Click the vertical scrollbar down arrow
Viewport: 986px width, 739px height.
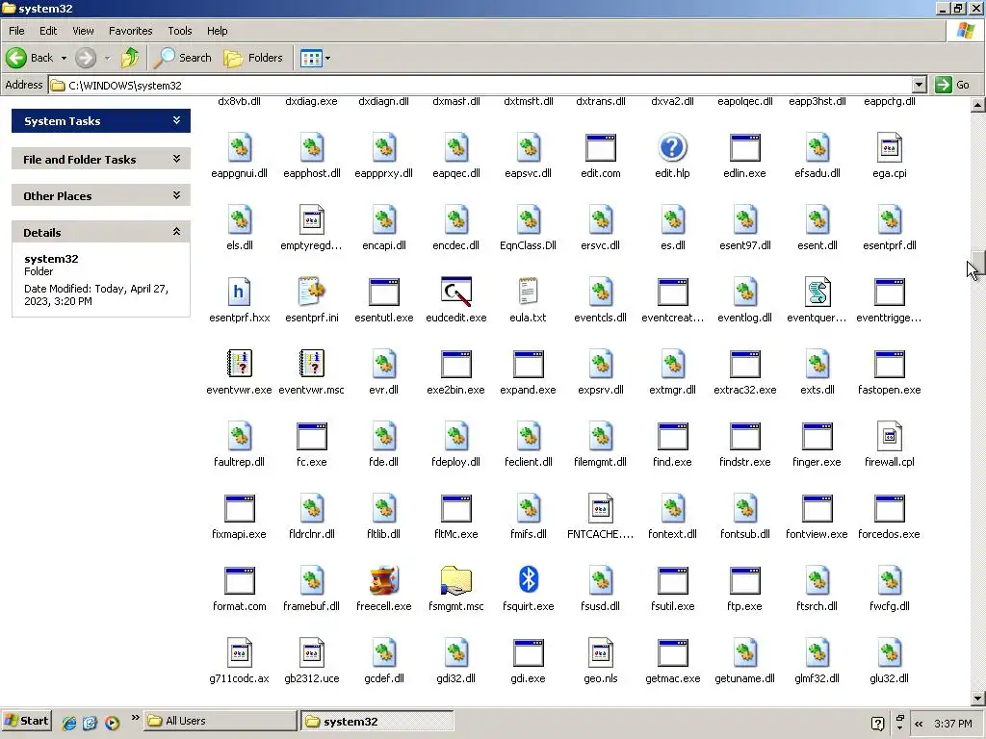tap(978, 698)
